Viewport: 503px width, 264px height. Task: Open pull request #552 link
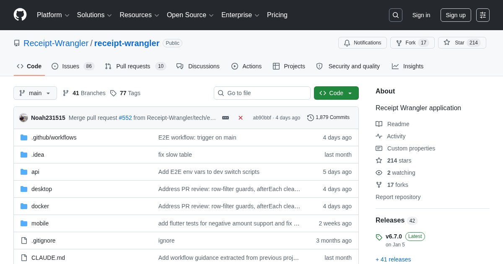125,118
